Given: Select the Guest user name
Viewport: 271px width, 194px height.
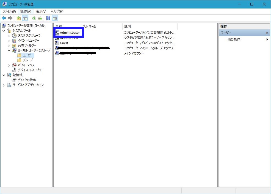Looking at the screenshot, I should click(64, 43).
